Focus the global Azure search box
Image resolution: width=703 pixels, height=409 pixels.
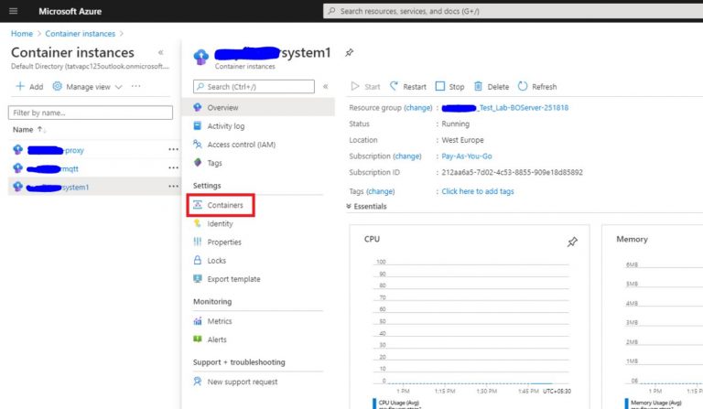(x=513, y=11)
